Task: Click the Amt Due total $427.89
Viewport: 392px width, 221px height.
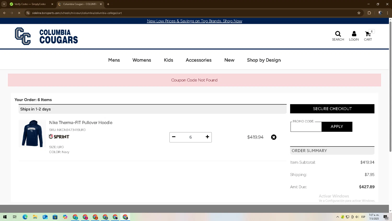Action: [x=367, y=187]
